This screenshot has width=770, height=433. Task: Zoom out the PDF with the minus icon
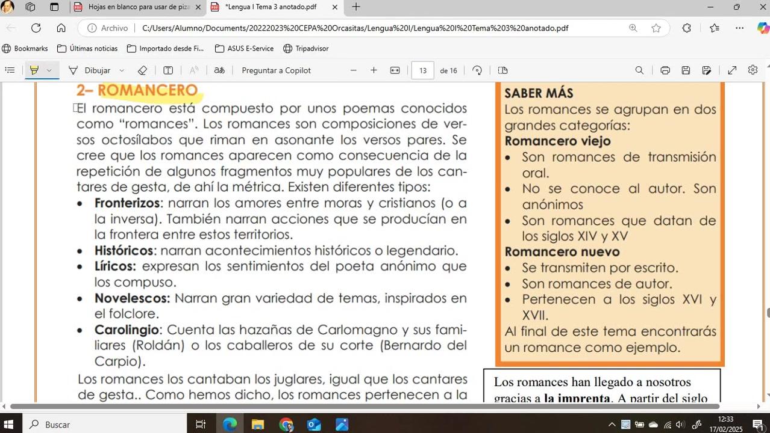[354, 70]
